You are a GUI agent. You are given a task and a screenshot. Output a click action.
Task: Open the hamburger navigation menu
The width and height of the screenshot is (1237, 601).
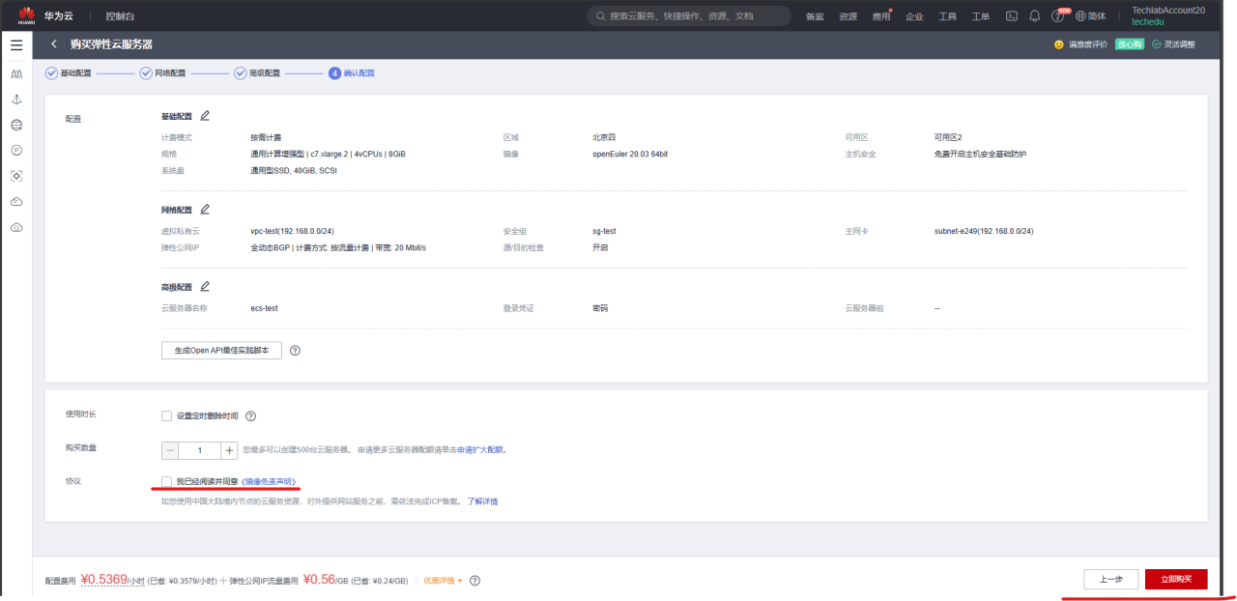[15, 43]
